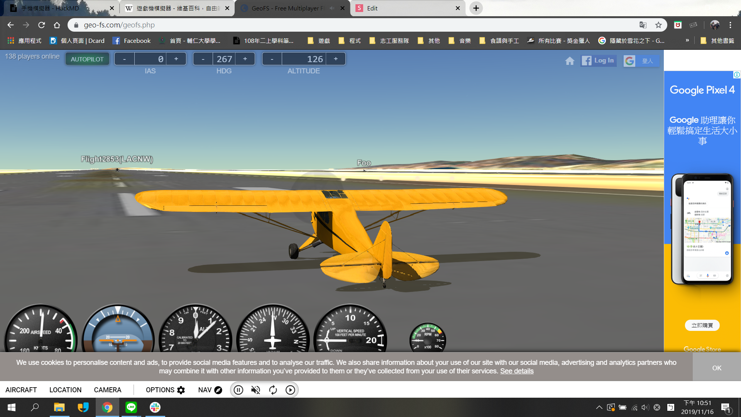Screen dimensions: 741x417
Task: Decrease the HDG heading value
Action: tap(203, 59)
